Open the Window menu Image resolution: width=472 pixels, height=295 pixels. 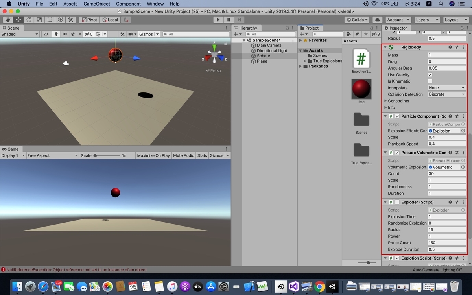coord(155,4)
